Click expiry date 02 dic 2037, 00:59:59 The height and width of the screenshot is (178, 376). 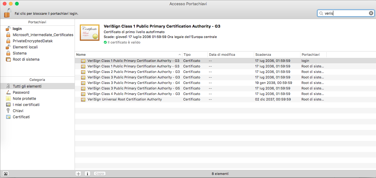pyautogui.click(x=273, y=99)
